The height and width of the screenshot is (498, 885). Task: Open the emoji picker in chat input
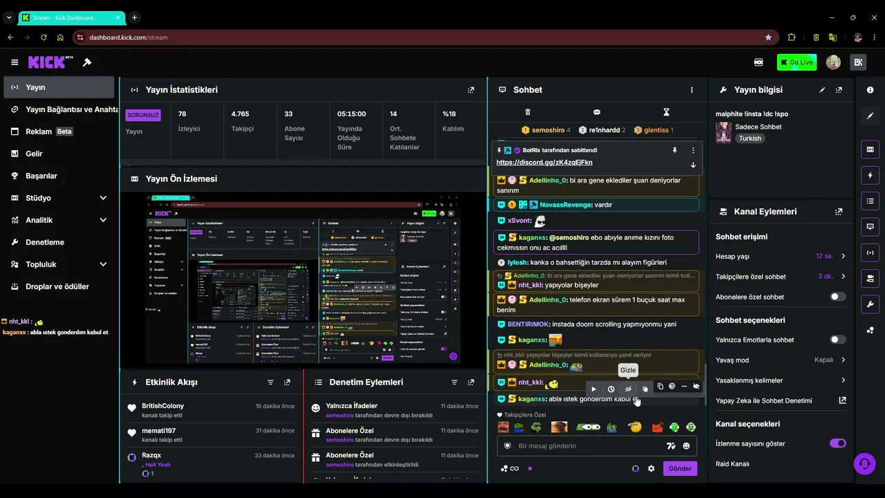coord(687,446)
